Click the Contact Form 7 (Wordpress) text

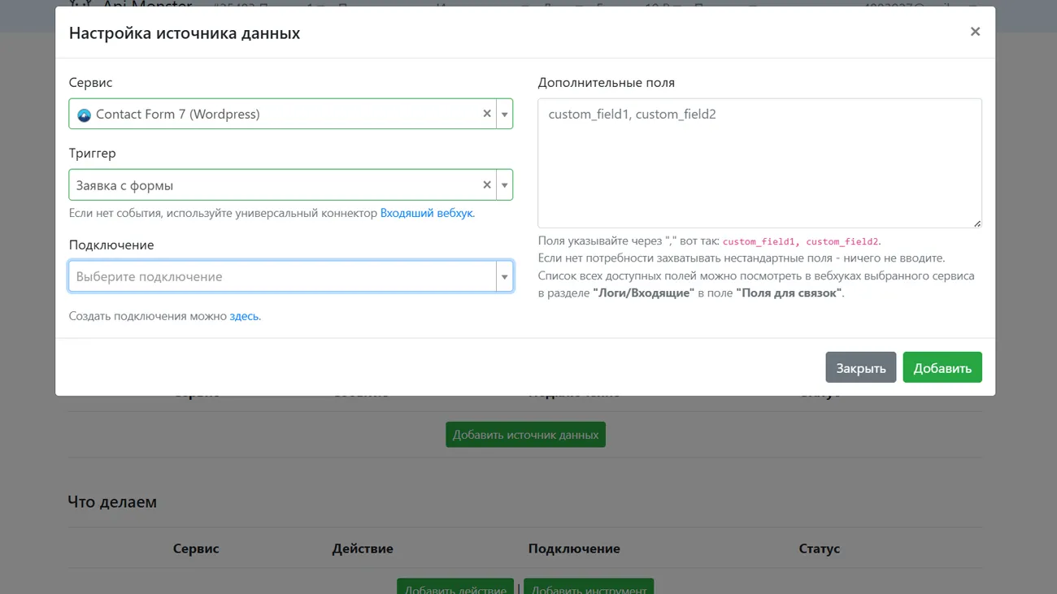pyautogui.click(x=178, y=115)
